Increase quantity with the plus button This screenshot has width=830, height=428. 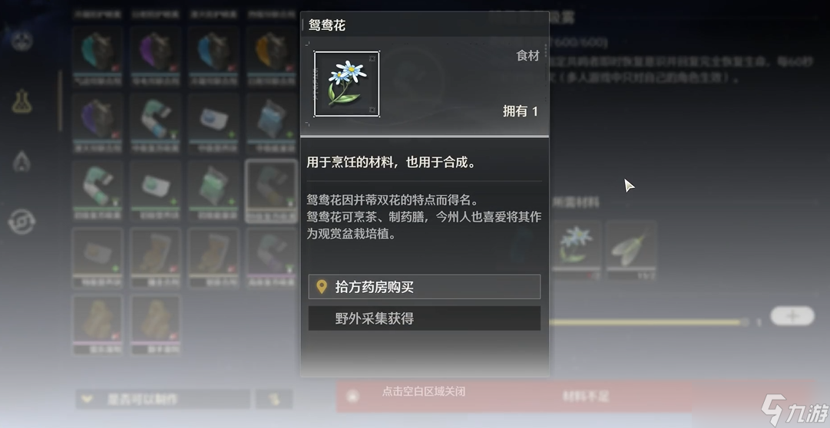[x=792, y=316]
